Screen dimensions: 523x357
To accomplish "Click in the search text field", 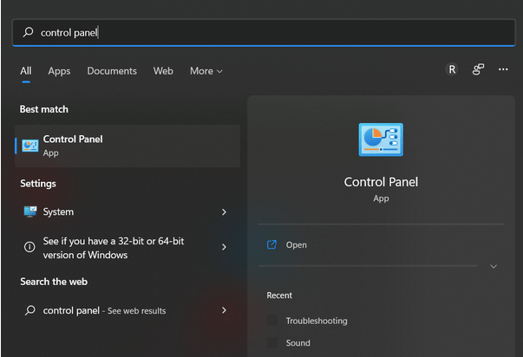I will coord(264,32).
